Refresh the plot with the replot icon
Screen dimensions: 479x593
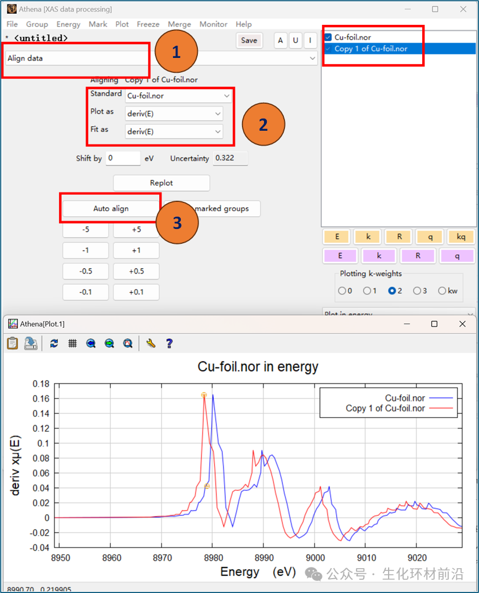(54, 344)
